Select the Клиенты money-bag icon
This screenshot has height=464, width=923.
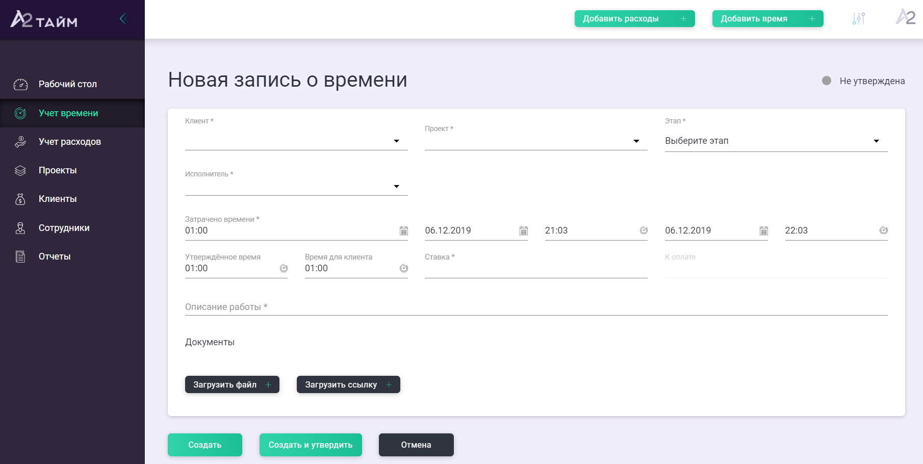[20, 199]
